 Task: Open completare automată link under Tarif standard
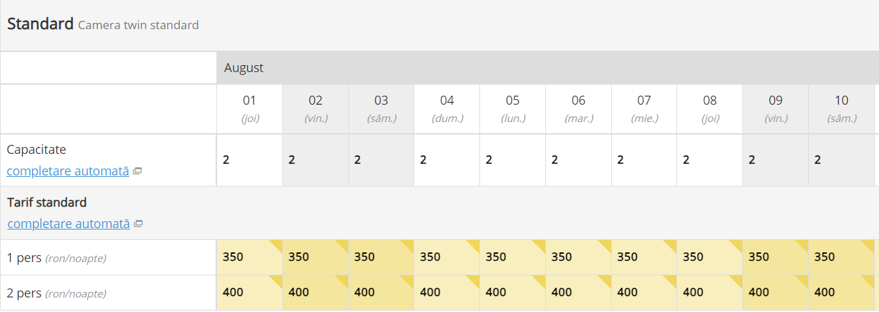(68, 224)
